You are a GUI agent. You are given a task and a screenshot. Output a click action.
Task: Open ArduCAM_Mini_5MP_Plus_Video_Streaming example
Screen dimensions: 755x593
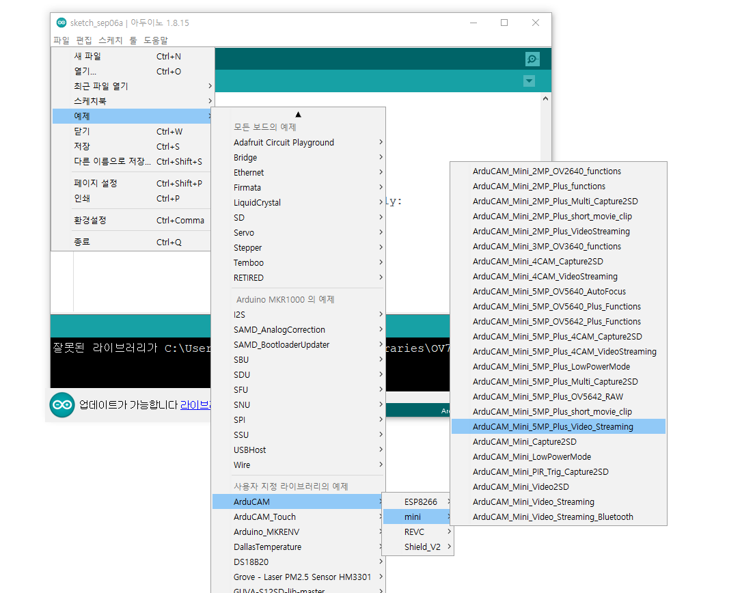tap(558, 426)
